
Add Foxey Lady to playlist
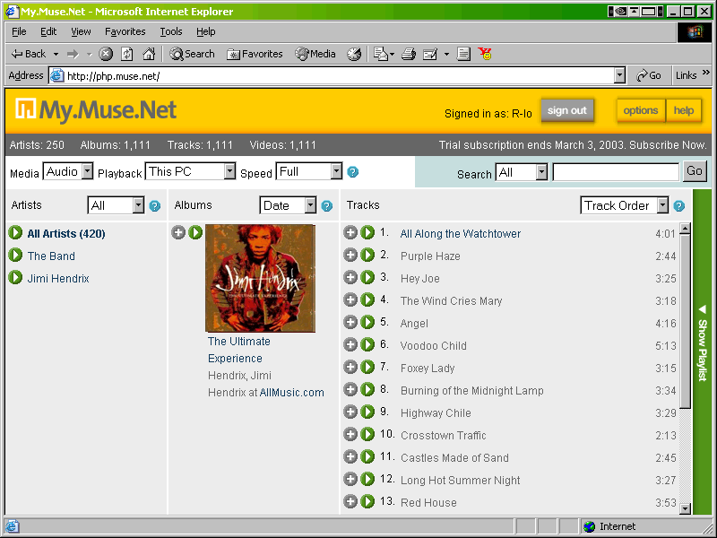tap(350, 367)
